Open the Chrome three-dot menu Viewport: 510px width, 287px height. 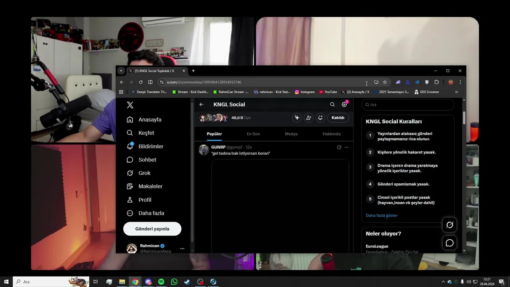click(x=460, y=82)
